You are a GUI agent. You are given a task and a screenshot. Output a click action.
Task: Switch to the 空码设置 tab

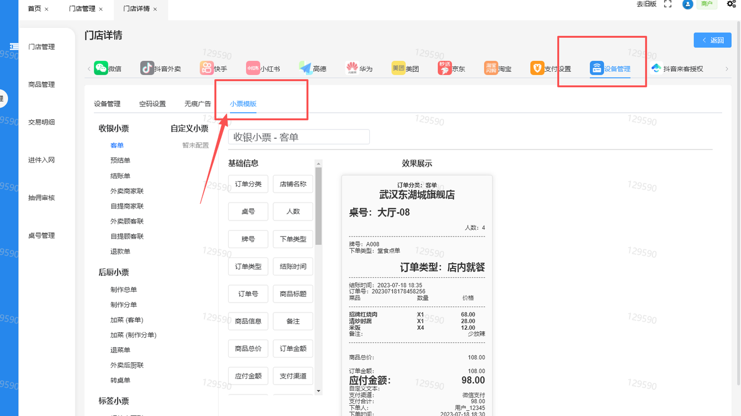[x=152, y=104]
